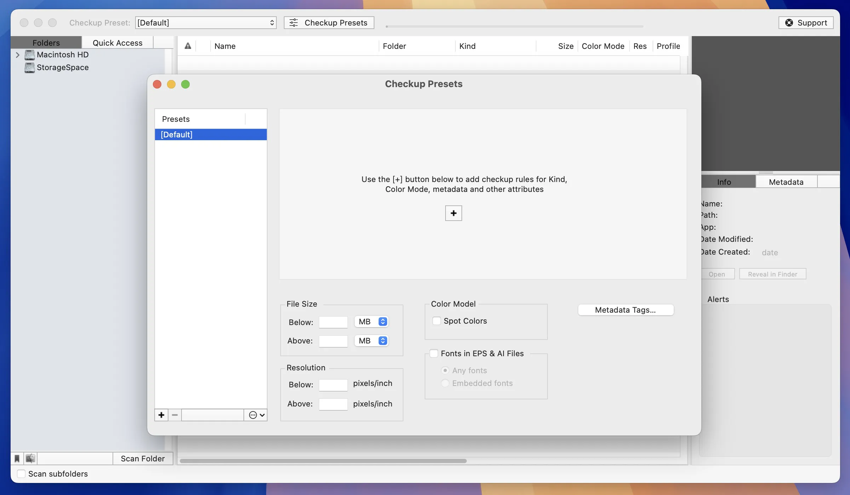Click the lifebuoy icon on the Support button
850x495 pixels.
point(789,23)
